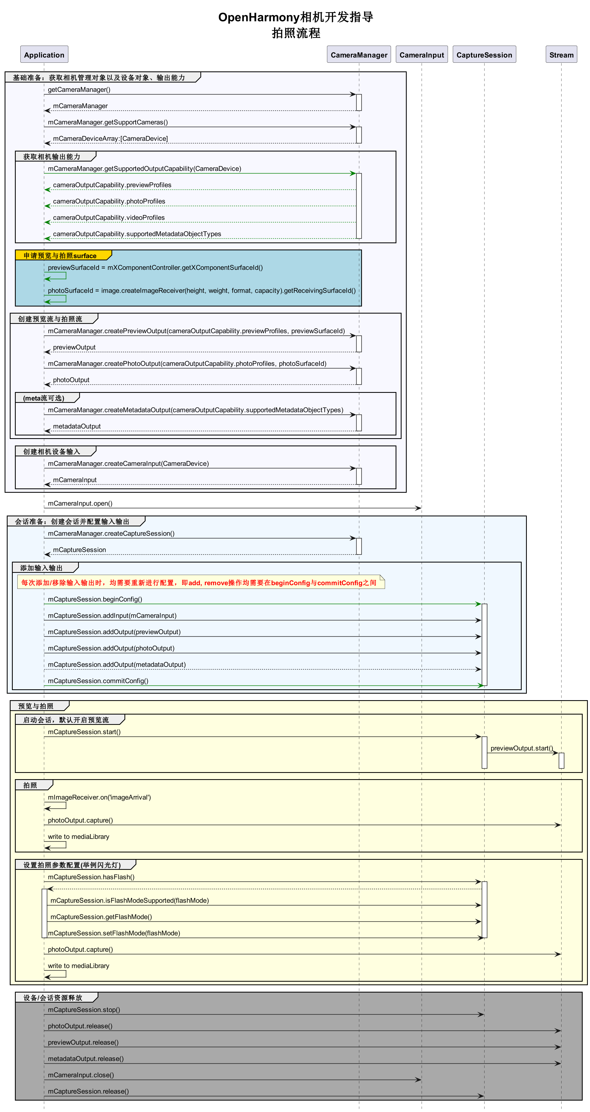Viewport: 590px width, 1112px height.
Task: Click 'mCaptureSession.beginConfig()' message
Action: coord(95,600)
